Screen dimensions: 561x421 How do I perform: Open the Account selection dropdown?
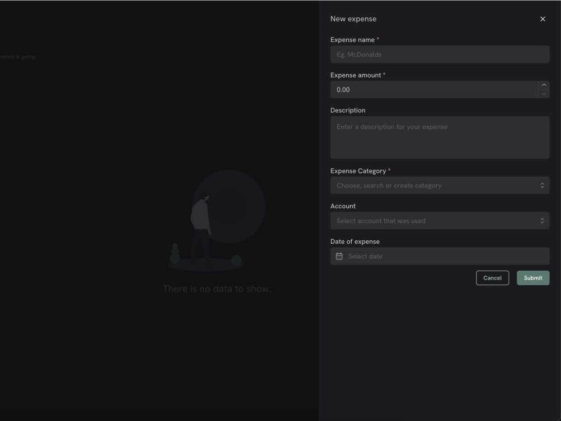click(440, 221)
